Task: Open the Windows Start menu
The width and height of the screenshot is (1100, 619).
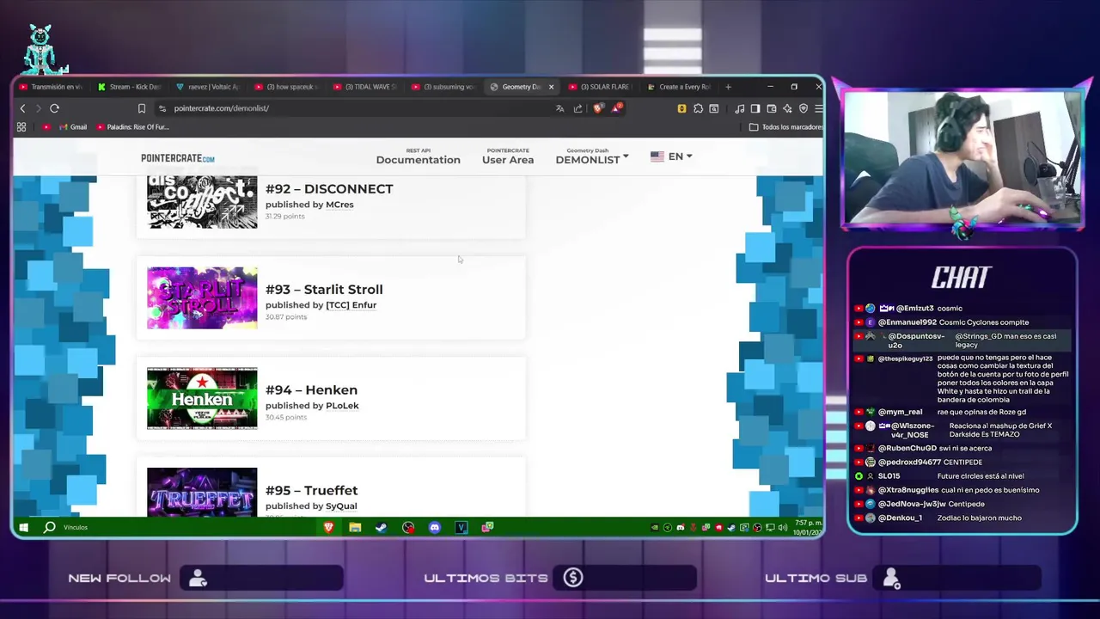Action: tap(23, 527)
